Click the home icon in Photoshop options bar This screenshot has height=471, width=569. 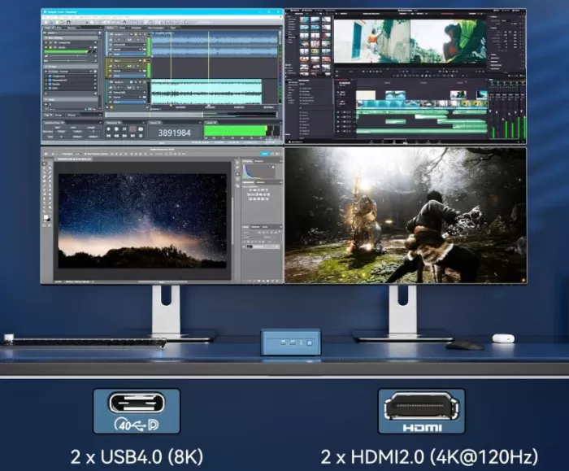(46, 154)
